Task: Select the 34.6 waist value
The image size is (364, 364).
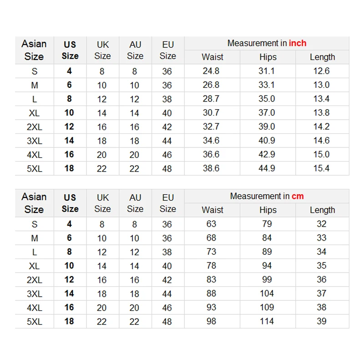Action: click(211, 141)
